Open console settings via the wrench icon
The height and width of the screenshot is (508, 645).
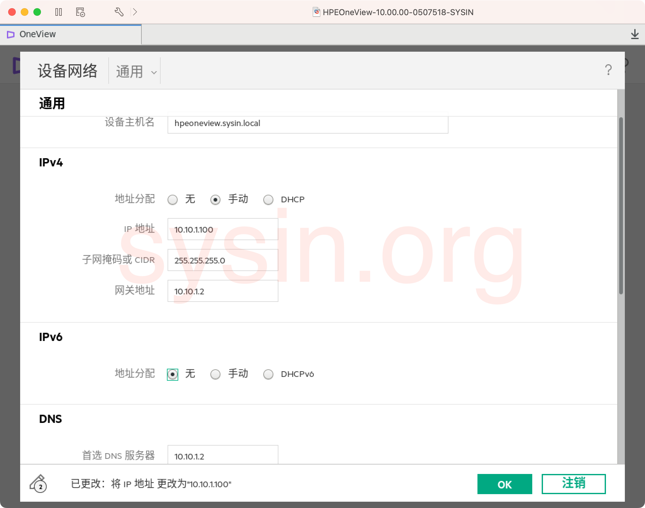[x=119, y=12]
